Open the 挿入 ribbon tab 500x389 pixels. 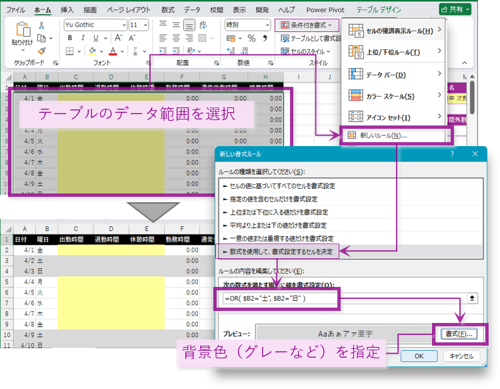click(67, 10)
